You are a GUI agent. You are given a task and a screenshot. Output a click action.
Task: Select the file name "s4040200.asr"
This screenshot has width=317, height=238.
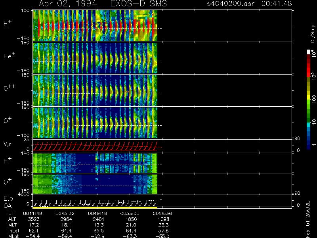coord(231,4)
